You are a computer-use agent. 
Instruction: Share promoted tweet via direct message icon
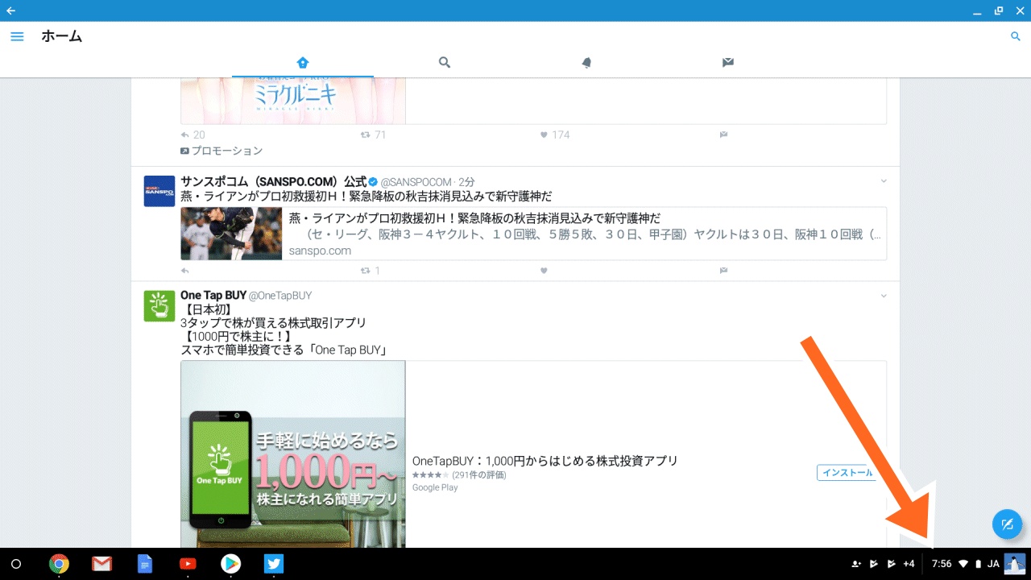tap(723, 135)
